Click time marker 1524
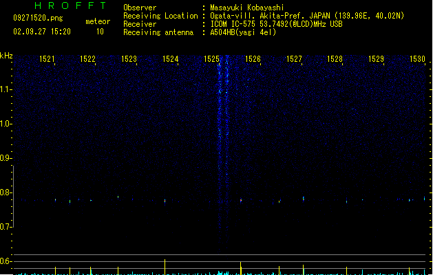This screenshot has width=433, height=275. [x=171, y=59]
